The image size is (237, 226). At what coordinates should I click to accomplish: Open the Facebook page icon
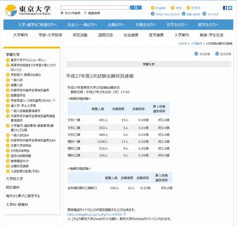[225, 8]
